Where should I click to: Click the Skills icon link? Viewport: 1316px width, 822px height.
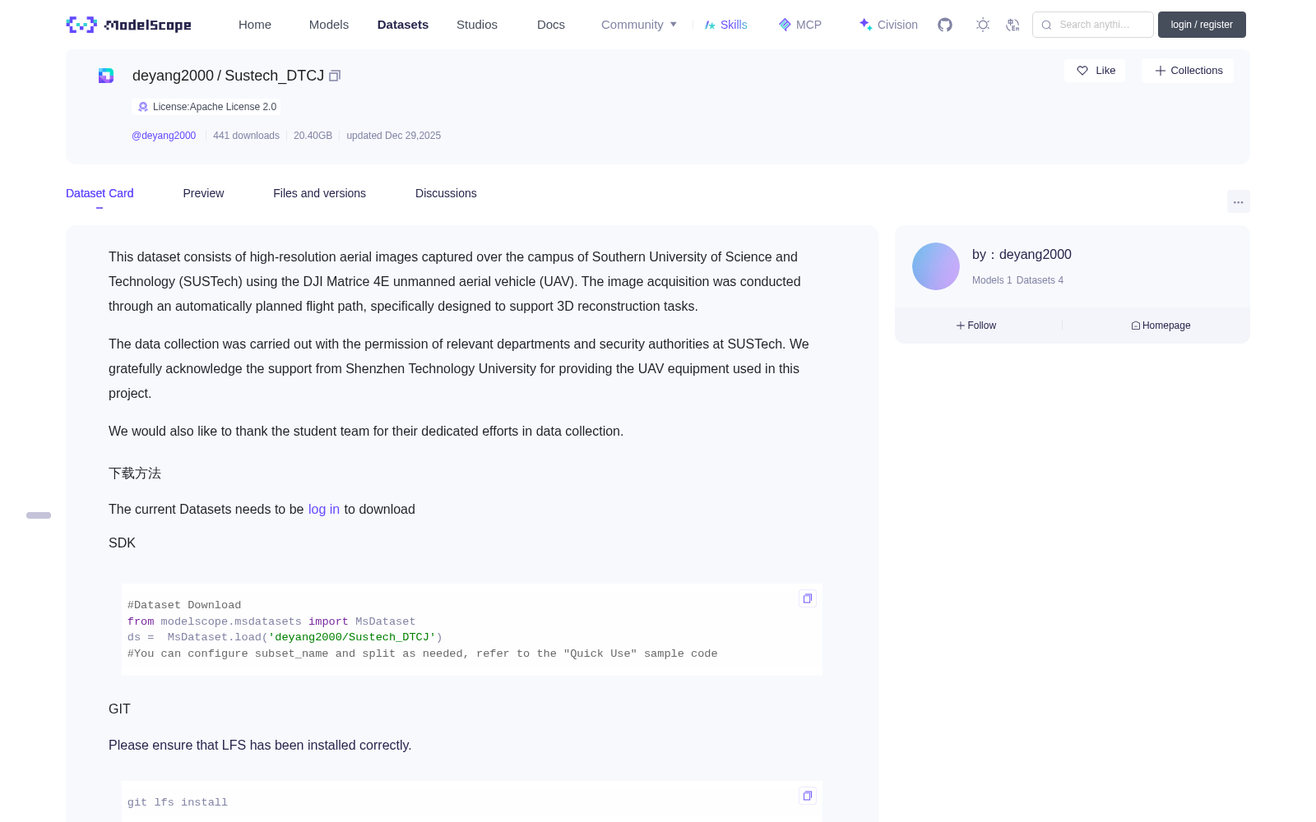[725, 25]
